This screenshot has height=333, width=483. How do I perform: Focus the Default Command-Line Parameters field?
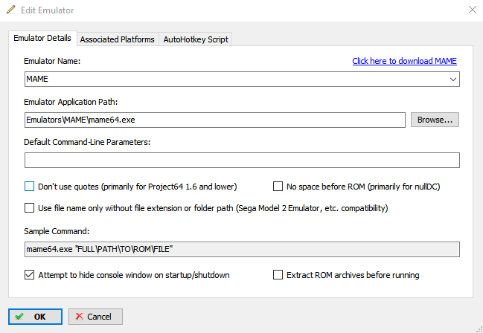pyautogui.click(x=242, y=160)
